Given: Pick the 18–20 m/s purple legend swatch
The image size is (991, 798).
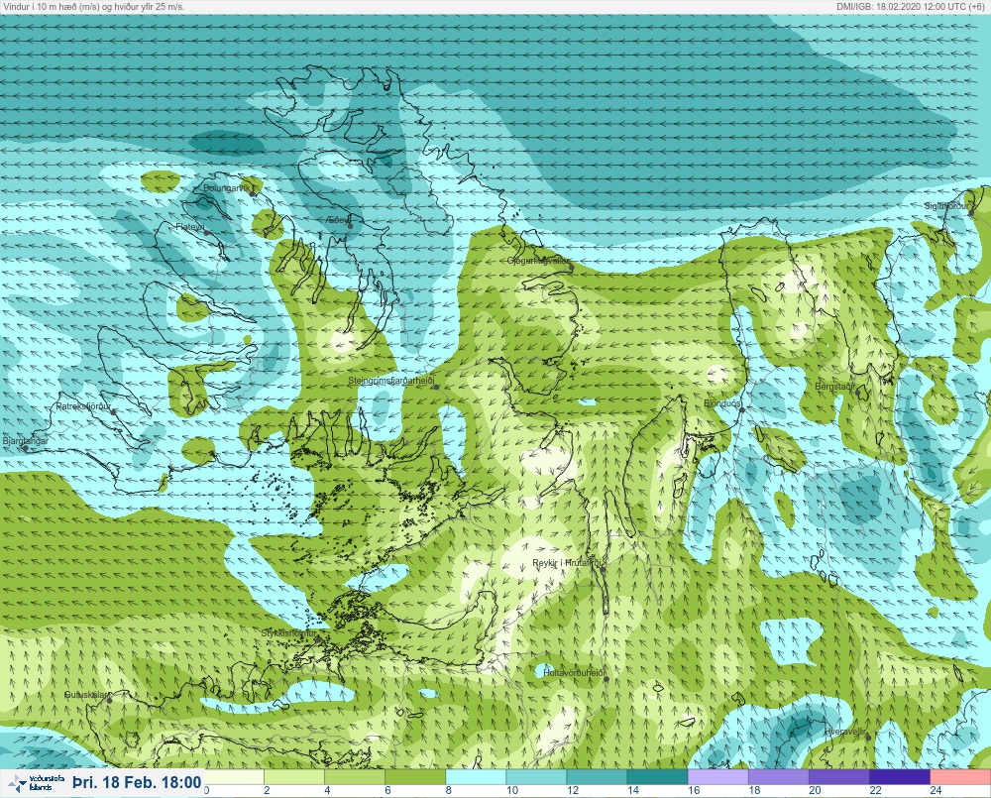Looking at the screenshot, I should (x=779, y=776).
